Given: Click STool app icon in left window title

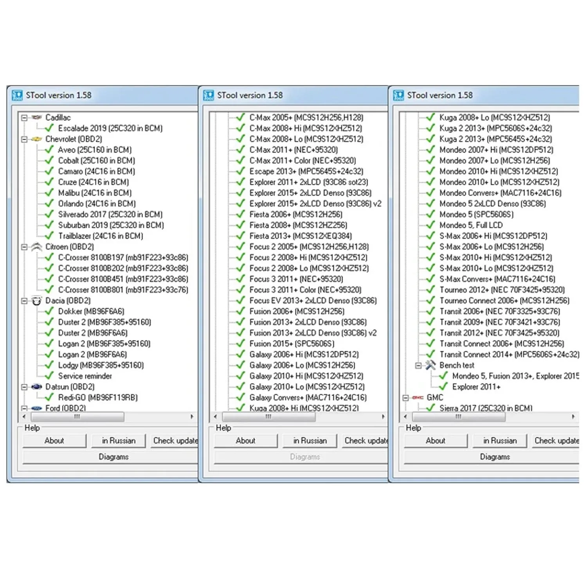Looking at the screenshot, I should 17,95.
